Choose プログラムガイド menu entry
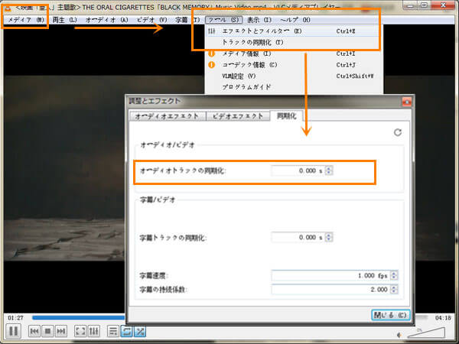Image resolution: width=459 pixels, height=344 pixels. coord(294,87)
